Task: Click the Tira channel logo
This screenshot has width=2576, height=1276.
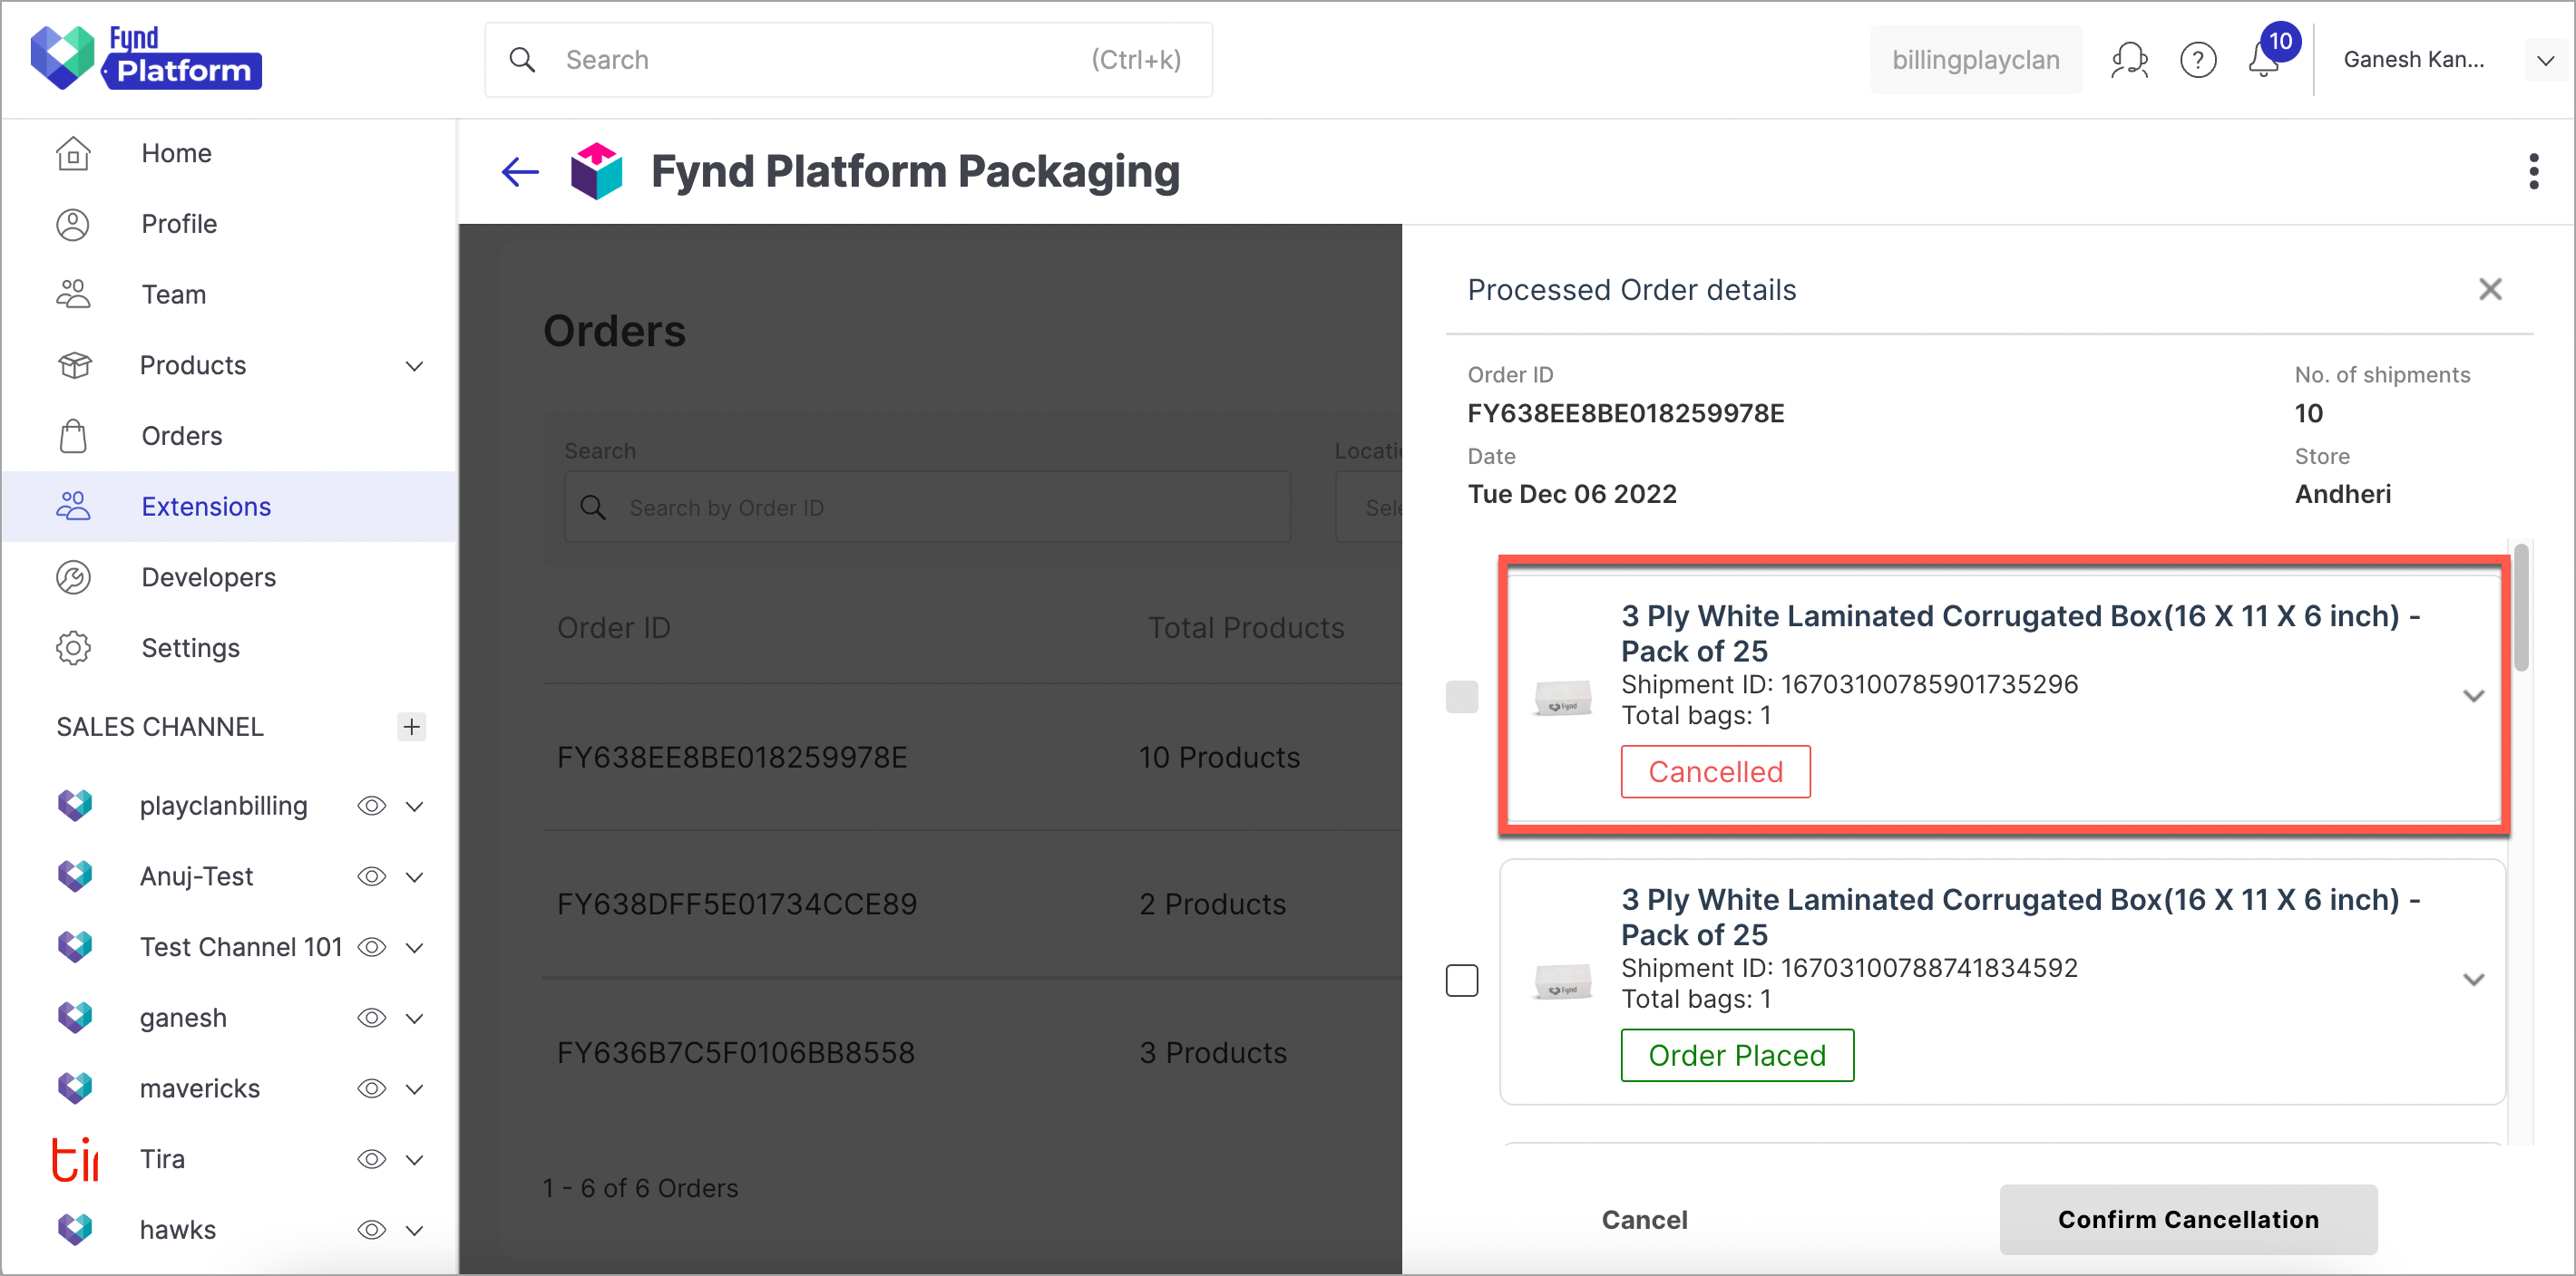Action: [x=75, y=1159]
